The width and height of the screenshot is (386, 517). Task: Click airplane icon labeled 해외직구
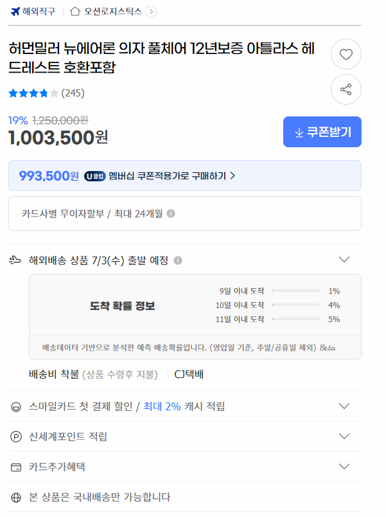point(15,12)
